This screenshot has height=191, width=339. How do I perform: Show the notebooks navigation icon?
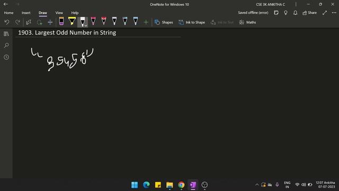[6, 34]
